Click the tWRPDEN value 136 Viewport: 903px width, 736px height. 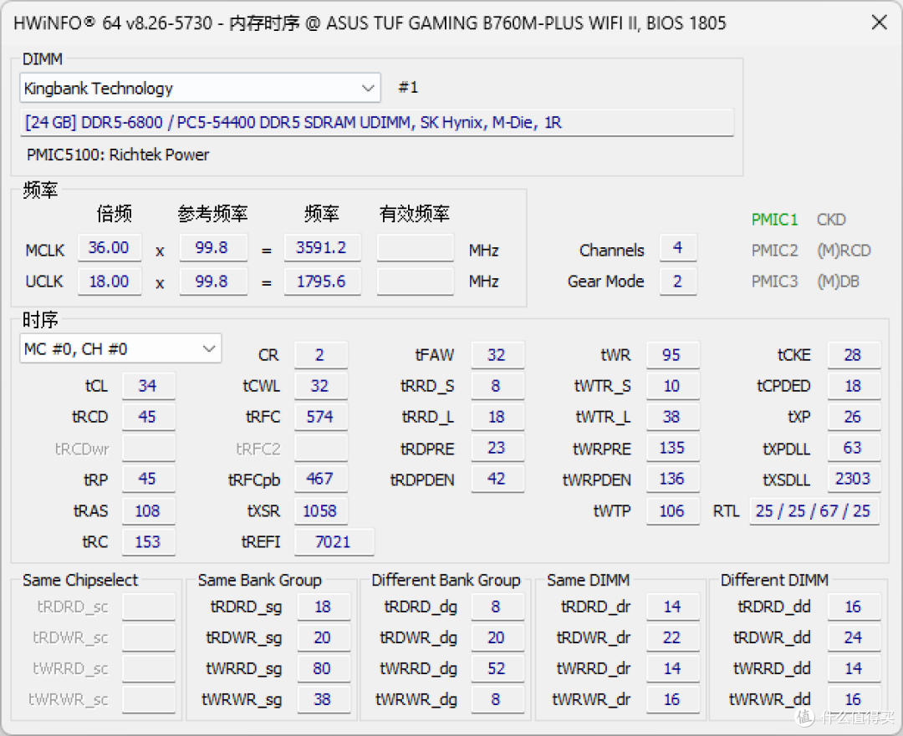672,479
